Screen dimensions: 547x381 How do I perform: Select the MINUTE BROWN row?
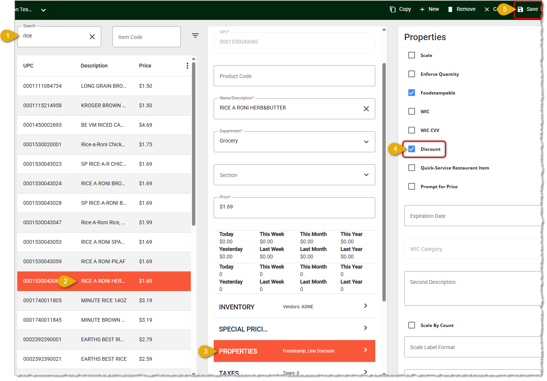(x=104, y=320)
